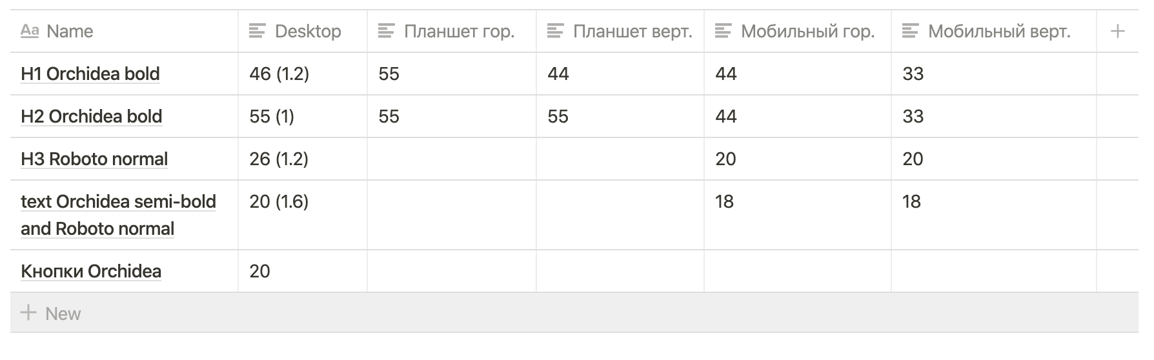Open the Мобильный верт. column header menu

pyautogui.click(x=994, y=31)
